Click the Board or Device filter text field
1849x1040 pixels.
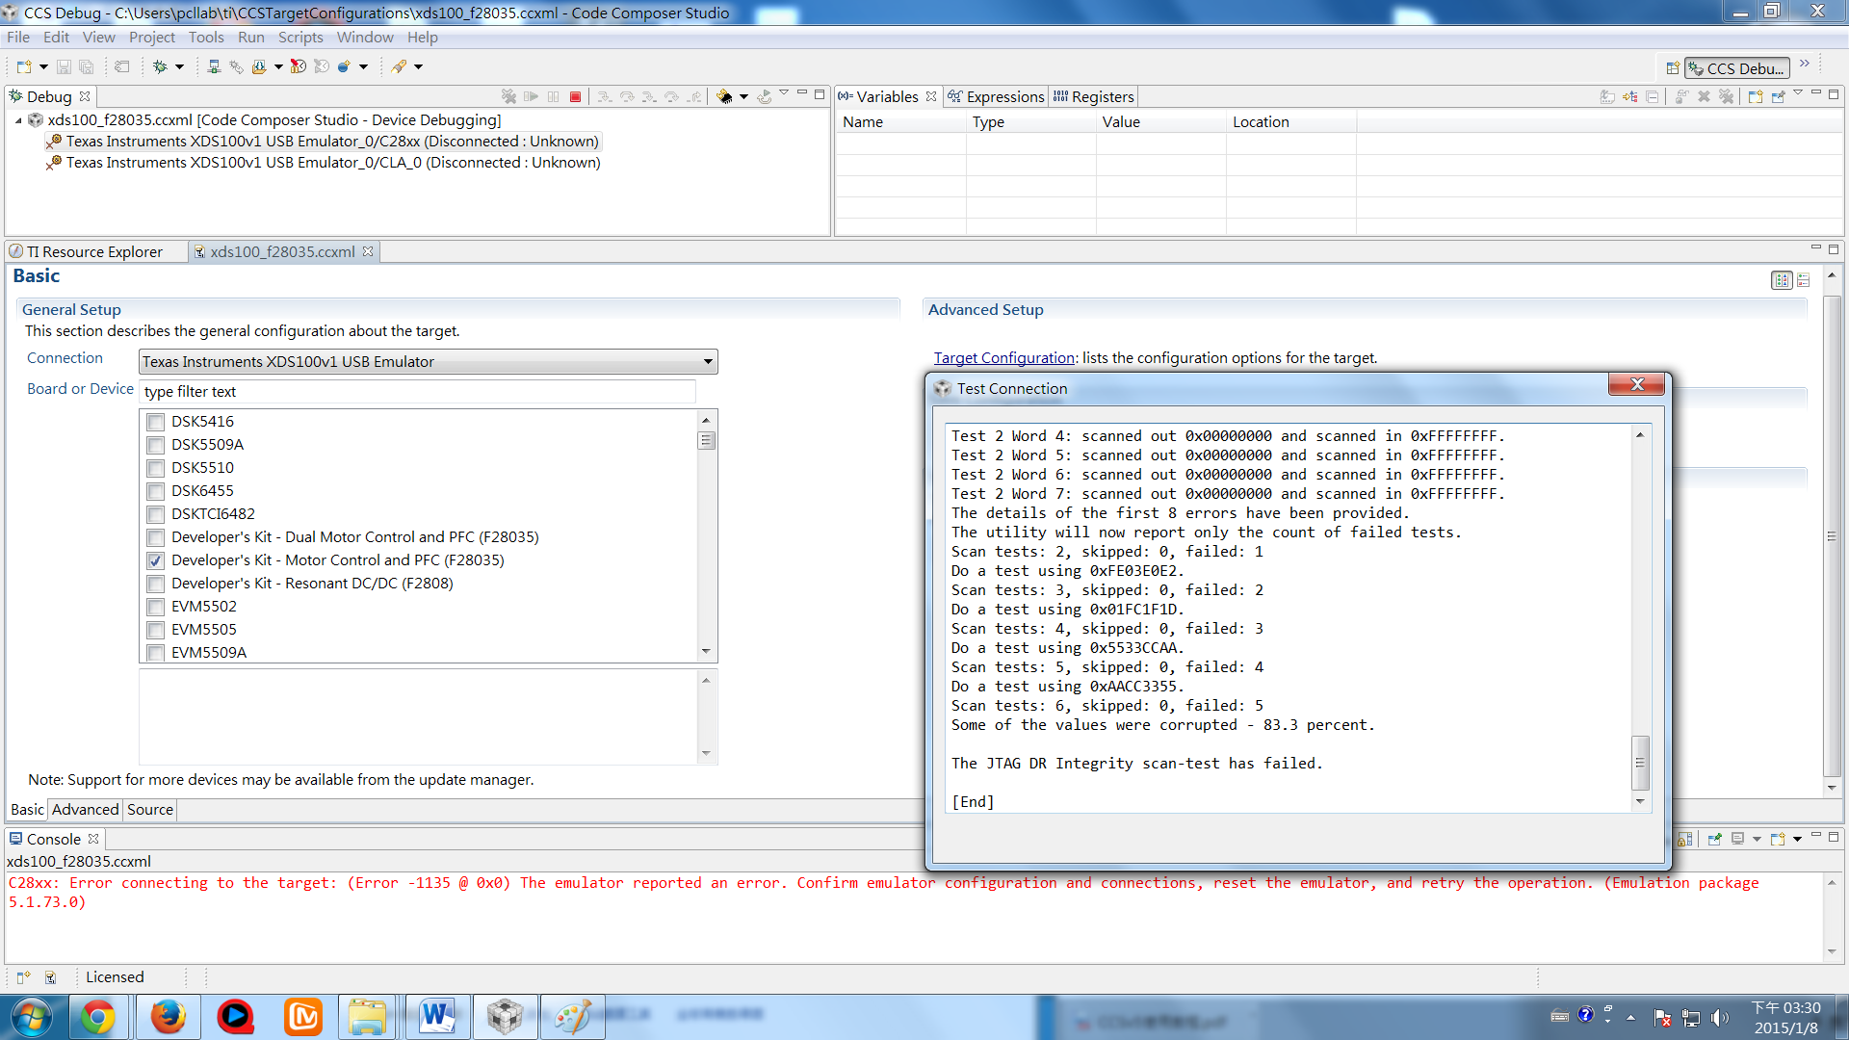tap(418, 391)
